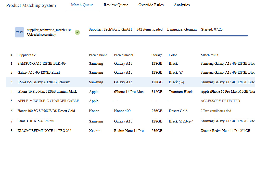The image size is (255, 191).
Task: Click the Desert Gold color cell
Action: pos(178,111)
